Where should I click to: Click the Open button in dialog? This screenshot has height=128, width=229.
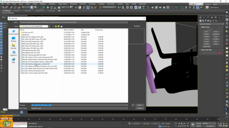click(x=140, y=105)
